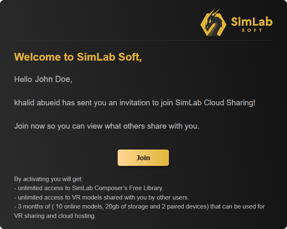The height and width of the screenshot is (229, 287).
Task: Select the Welcome to SimLab Soft heading
Action: [78, 57]
